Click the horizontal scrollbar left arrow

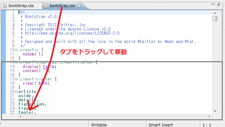tap(21, 116)
